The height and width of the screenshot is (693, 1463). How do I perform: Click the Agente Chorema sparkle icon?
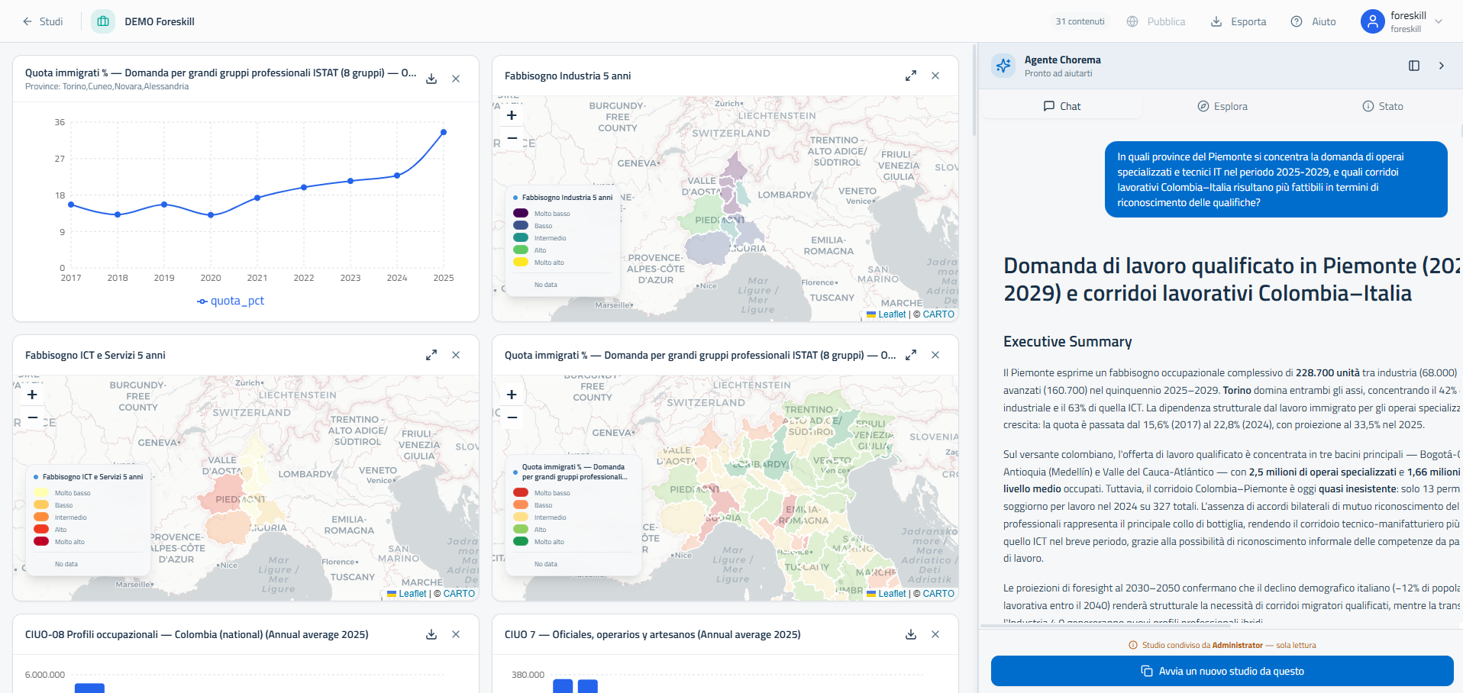click(x=1003, y=66)
